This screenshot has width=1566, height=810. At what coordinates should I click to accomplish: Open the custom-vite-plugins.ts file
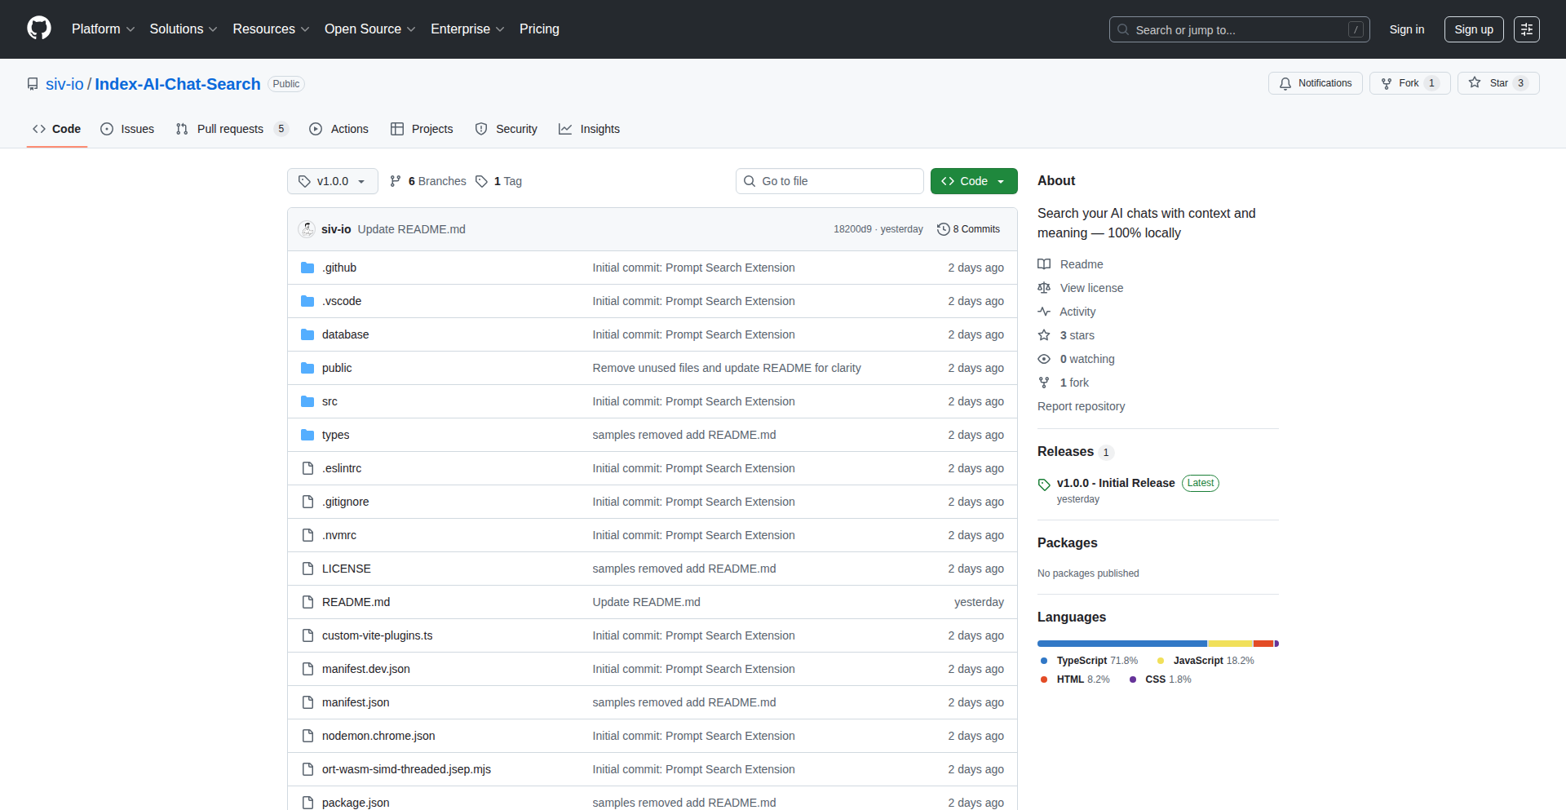click(x=377, y=635)
